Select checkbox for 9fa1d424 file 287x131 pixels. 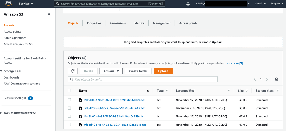(69, 125)
